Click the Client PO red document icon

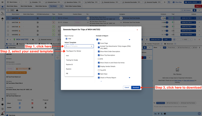[x=32, y=103]
